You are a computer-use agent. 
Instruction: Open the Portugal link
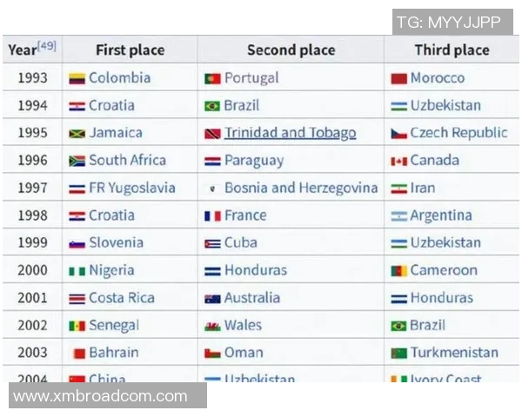(251, 78)
